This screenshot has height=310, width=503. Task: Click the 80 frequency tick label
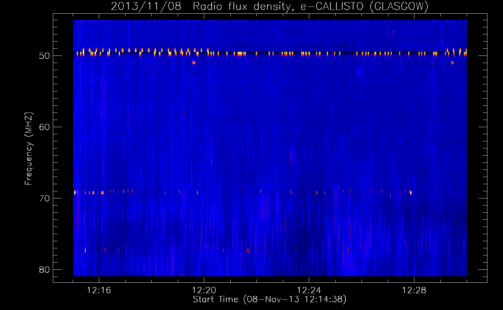44,270
